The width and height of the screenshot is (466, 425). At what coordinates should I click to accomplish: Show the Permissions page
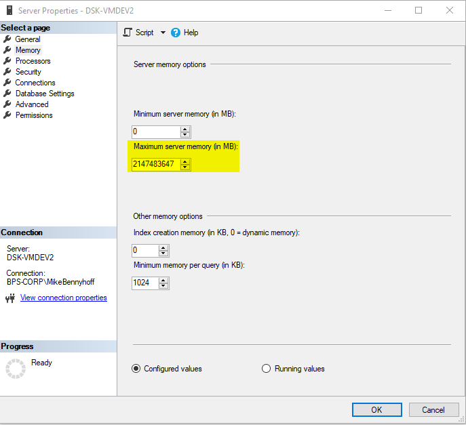click(34, 115)
